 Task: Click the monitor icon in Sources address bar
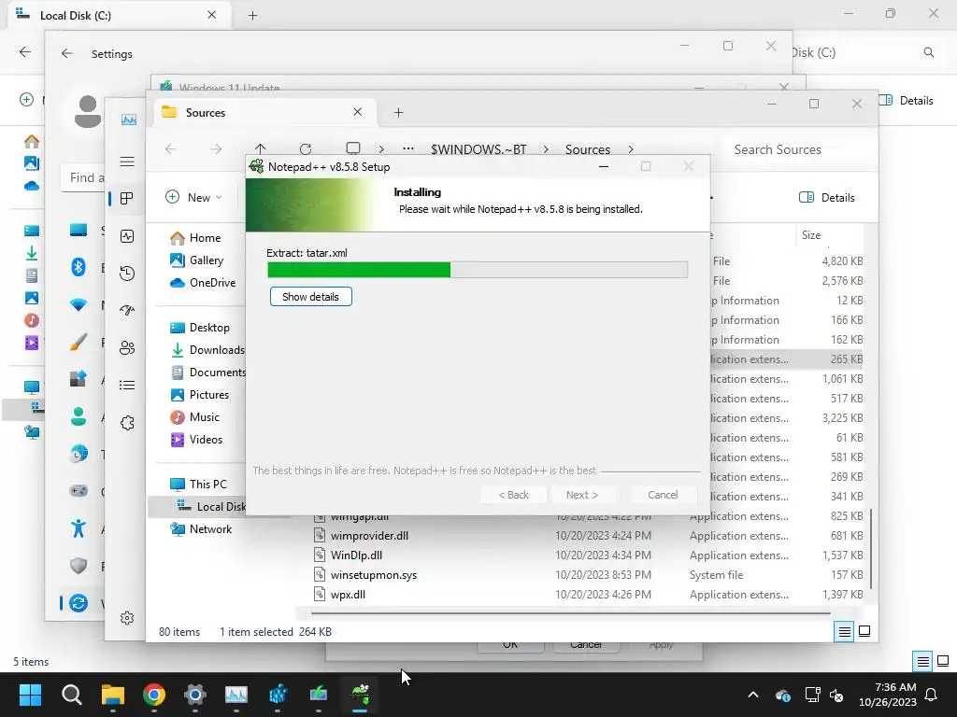352,148
